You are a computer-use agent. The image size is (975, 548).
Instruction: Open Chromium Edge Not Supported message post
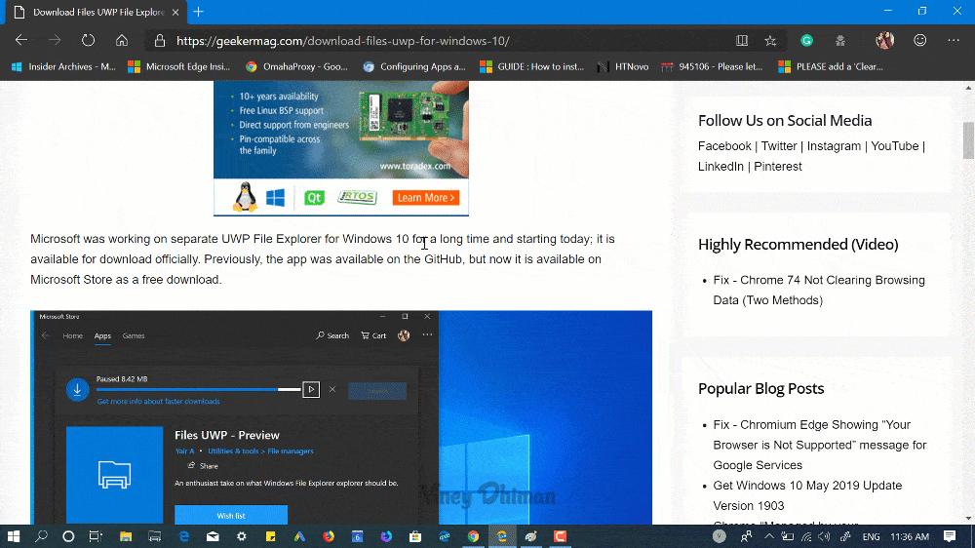pyautogui.click(x=820, y=445)
